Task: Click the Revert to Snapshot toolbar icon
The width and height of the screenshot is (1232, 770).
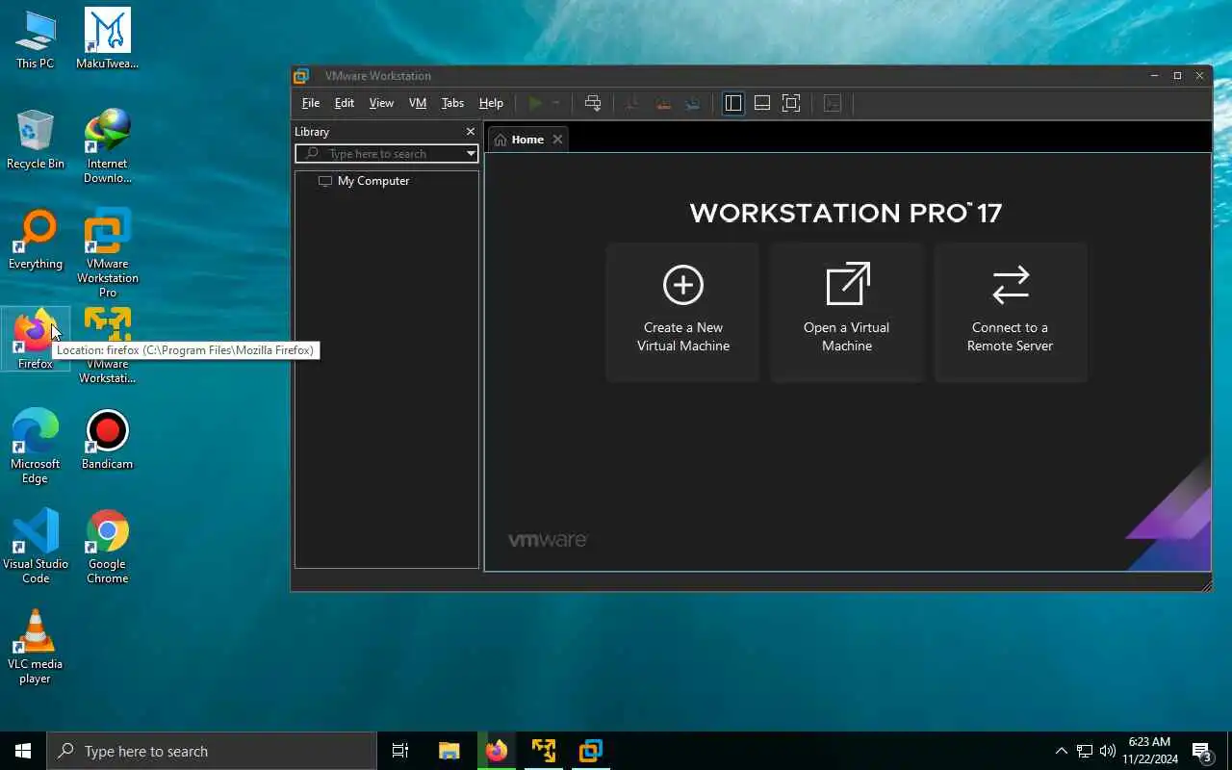Action: coord(663,103)
